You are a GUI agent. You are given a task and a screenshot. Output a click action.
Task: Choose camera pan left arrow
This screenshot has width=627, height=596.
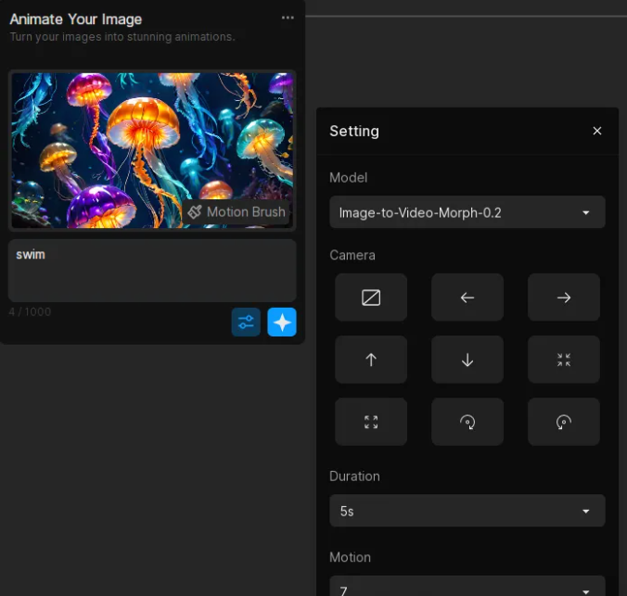pos(467,298)
